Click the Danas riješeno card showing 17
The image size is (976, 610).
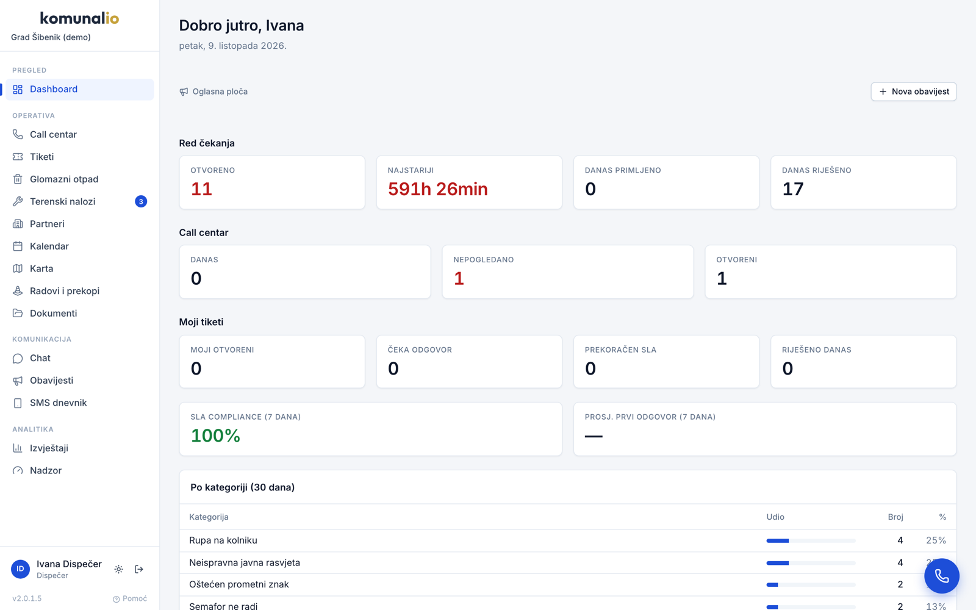(863, 182)
